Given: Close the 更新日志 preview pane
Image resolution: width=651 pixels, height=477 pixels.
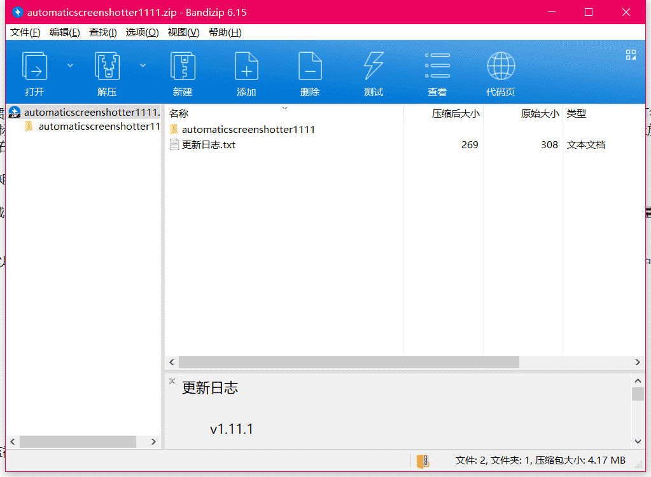Looking at the screenshot, I should pyautogui.click(x=172, y=381).
